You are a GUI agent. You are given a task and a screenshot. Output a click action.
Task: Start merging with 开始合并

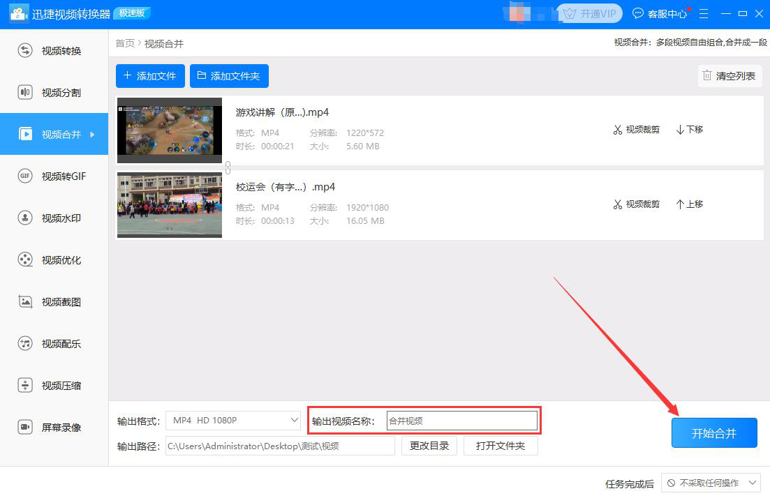coord(714,432)
